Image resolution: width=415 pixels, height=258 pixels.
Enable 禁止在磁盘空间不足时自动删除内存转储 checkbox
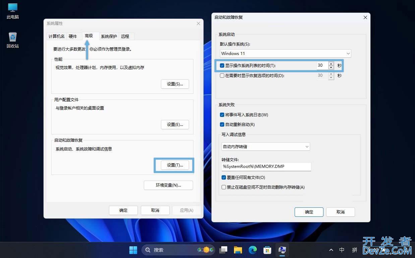pyautogui.click(x=224, y=187)
